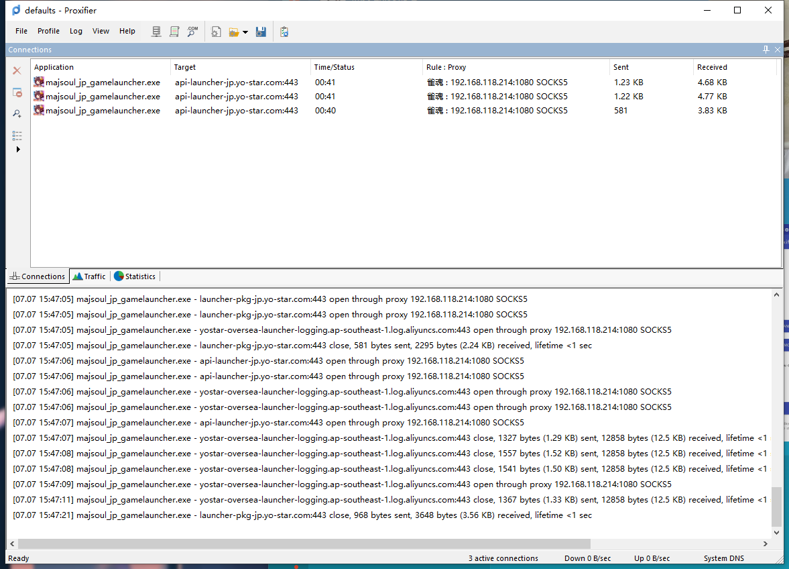Select the Time/Status cell showing 00:40
789x569 pixels.
[325, 110]
